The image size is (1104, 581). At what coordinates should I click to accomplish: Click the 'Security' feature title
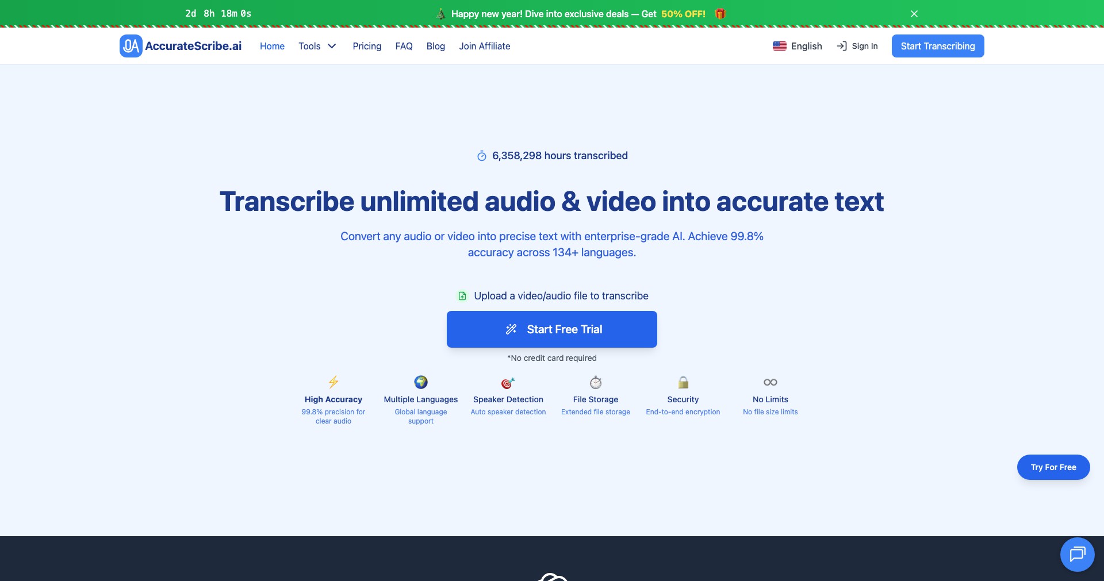[683, 399]
